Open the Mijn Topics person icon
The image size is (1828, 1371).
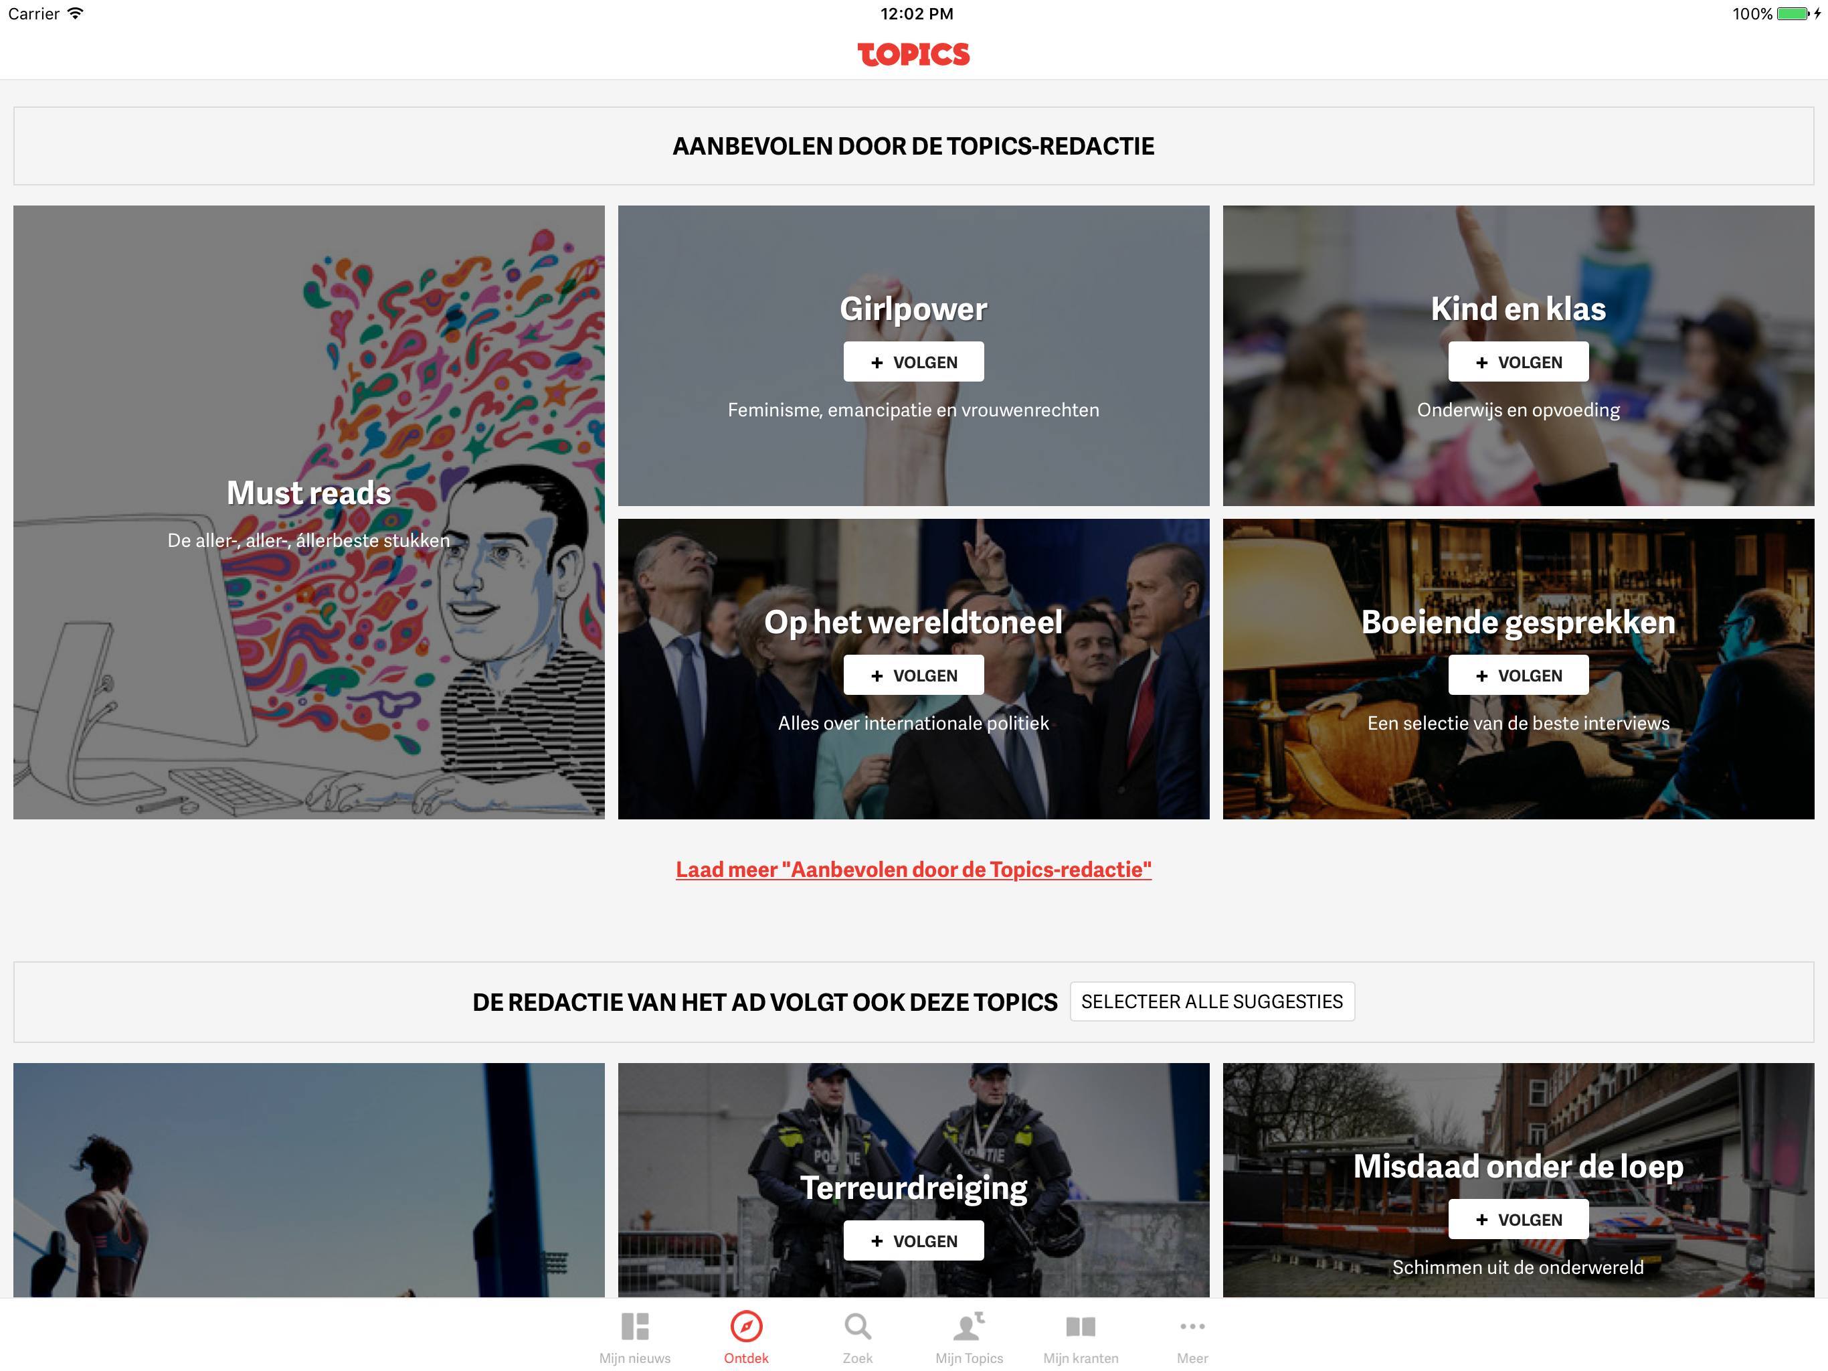tap(969, 1326)
